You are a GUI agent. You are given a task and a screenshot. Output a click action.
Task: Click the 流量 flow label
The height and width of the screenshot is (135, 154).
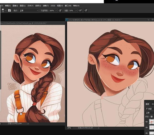66,10
